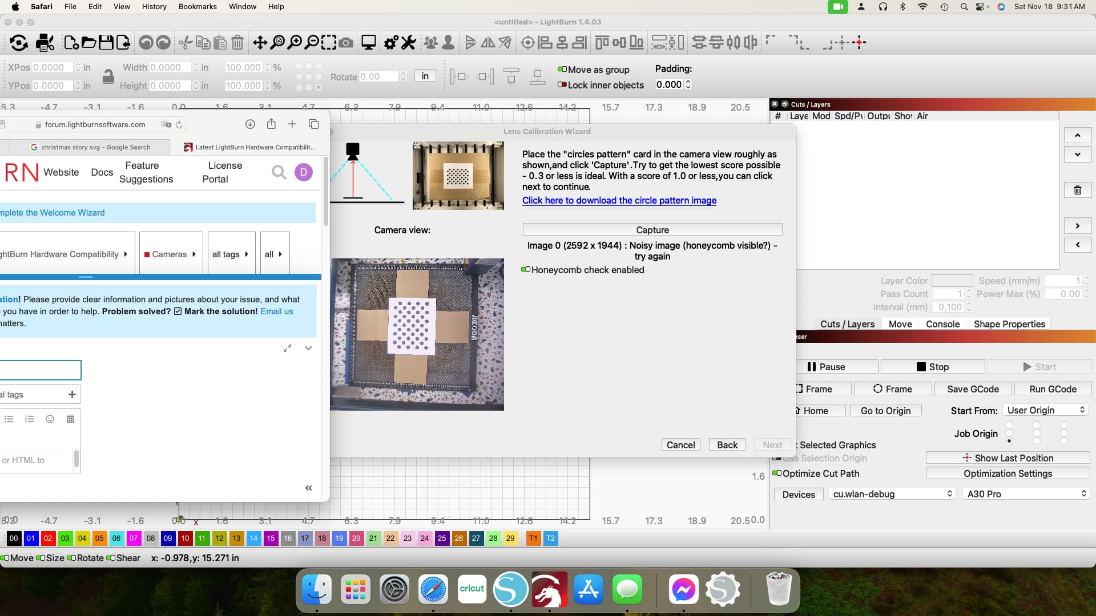Expand the cu.wlan-debug port dropdown
This screenshot has width=1096, height=616.
pyautogui.click(x=892, y=494)
